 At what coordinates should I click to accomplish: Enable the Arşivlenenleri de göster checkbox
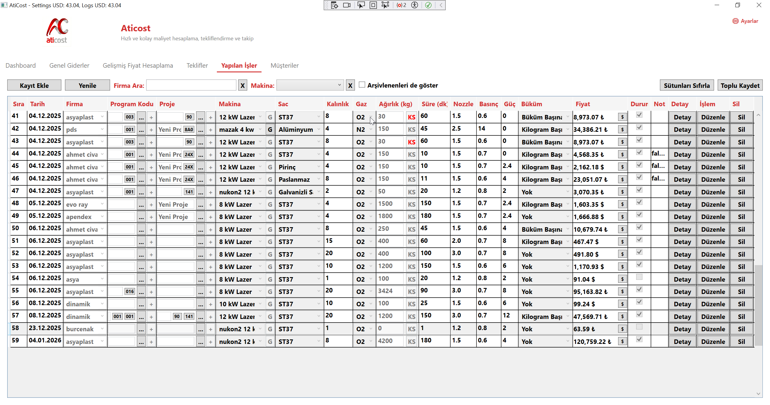362,85
